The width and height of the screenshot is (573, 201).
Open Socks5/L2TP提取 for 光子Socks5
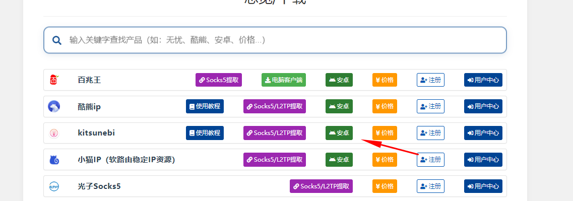point(321,186)
